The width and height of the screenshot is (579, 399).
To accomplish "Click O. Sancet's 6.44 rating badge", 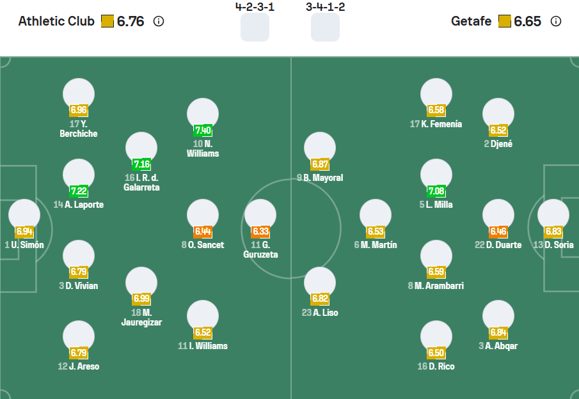I will pyautogui.click(x=203, y=231).
